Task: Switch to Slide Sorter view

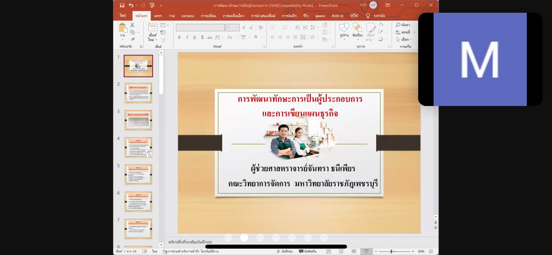Action: 341,251
